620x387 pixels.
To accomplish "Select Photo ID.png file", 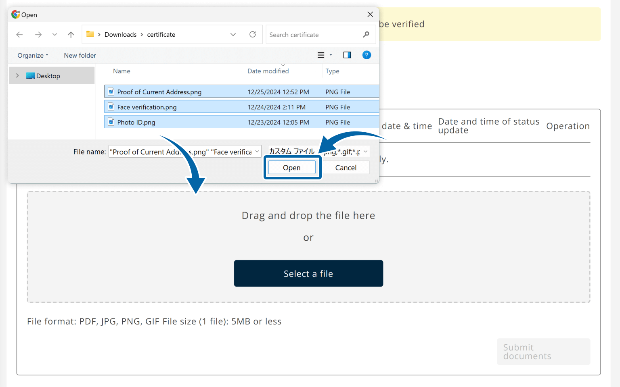I will coord(241,122).
